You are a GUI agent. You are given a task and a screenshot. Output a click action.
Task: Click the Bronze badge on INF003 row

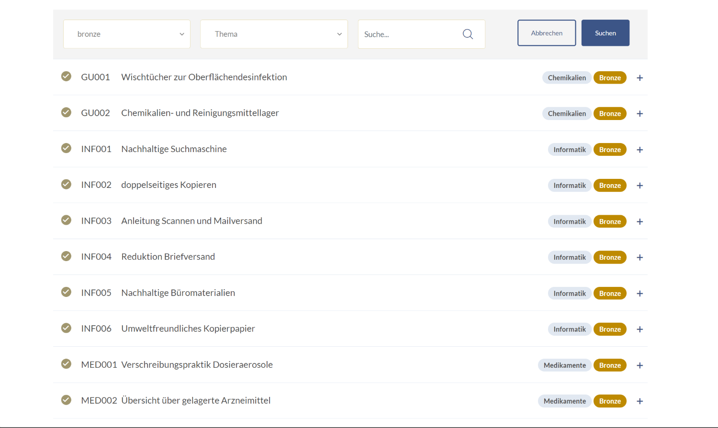point(610,221)
